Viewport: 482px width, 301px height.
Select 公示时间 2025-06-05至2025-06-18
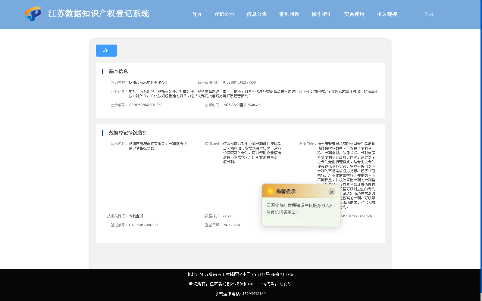pos(242,105)
